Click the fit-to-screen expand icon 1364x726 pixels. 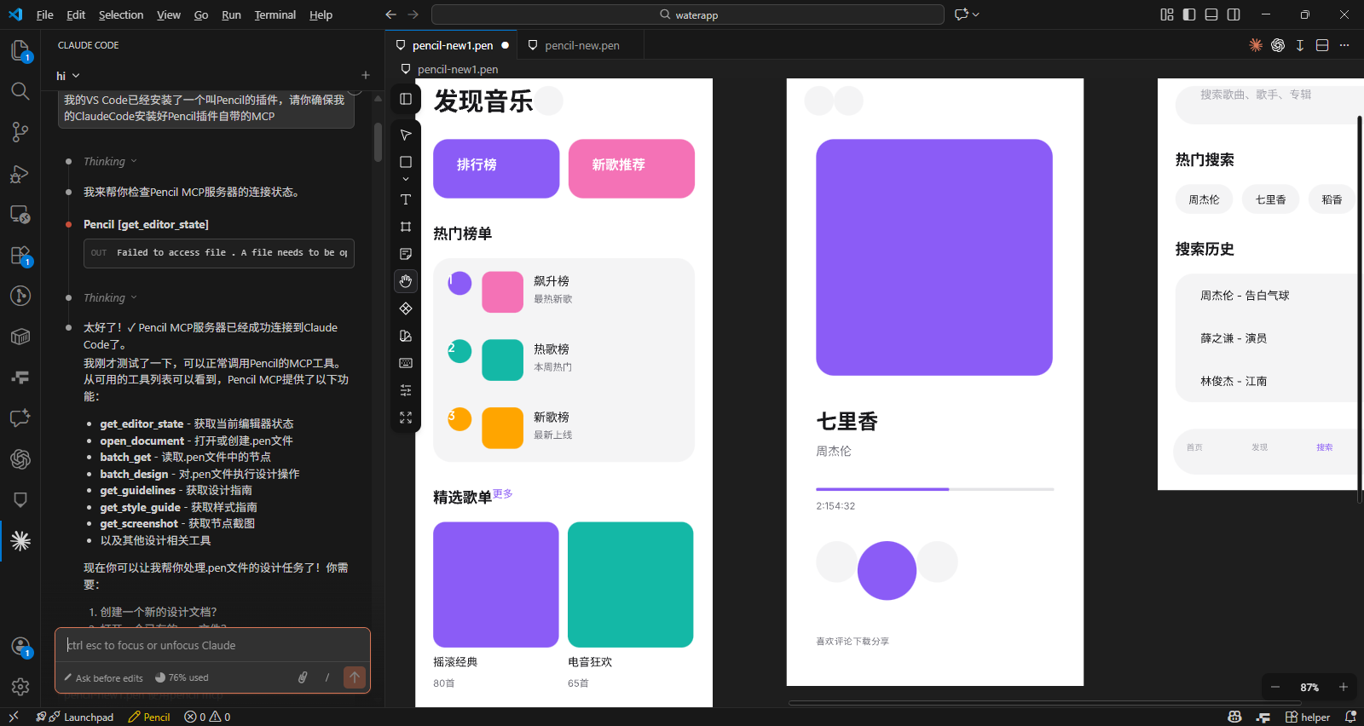point(406,418)
